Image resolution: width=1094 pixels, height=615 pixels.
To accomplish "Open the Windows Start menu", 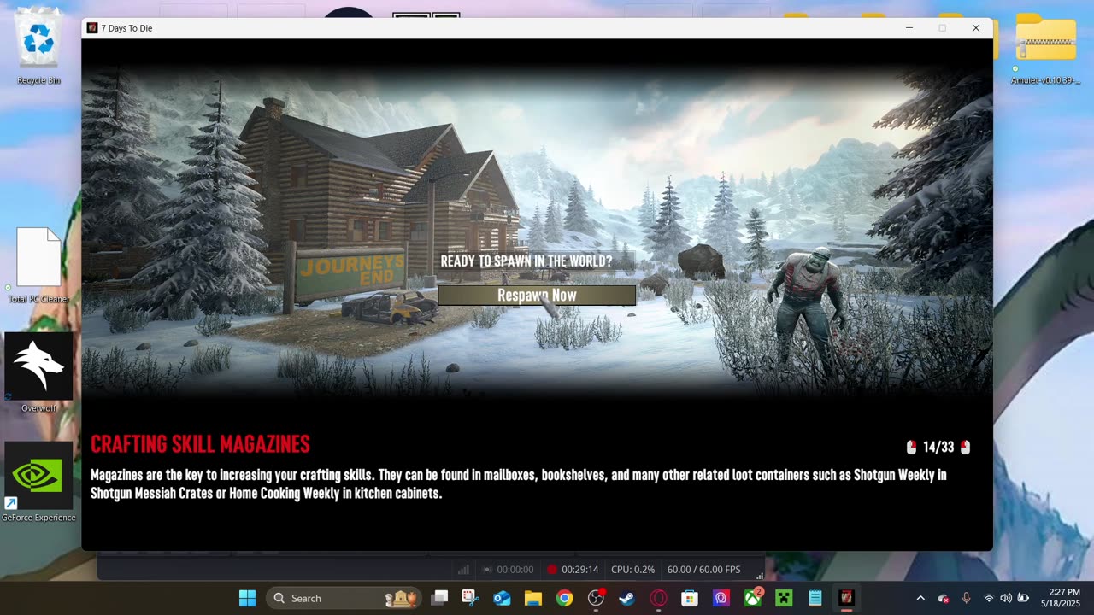I will (x=247, y=598).
